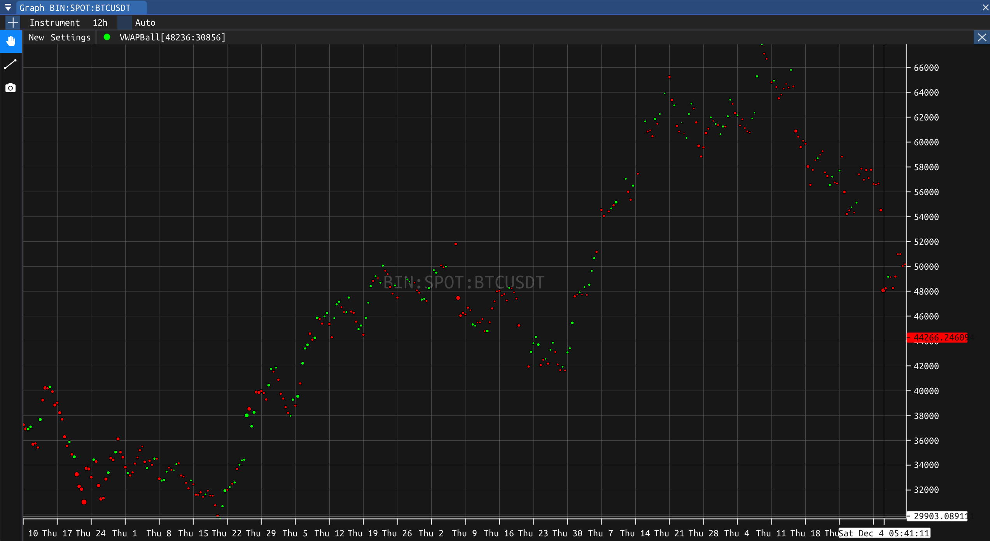Change the 12h timeframe setting
This screenshot has height=541, width=990.
point(100,23)
